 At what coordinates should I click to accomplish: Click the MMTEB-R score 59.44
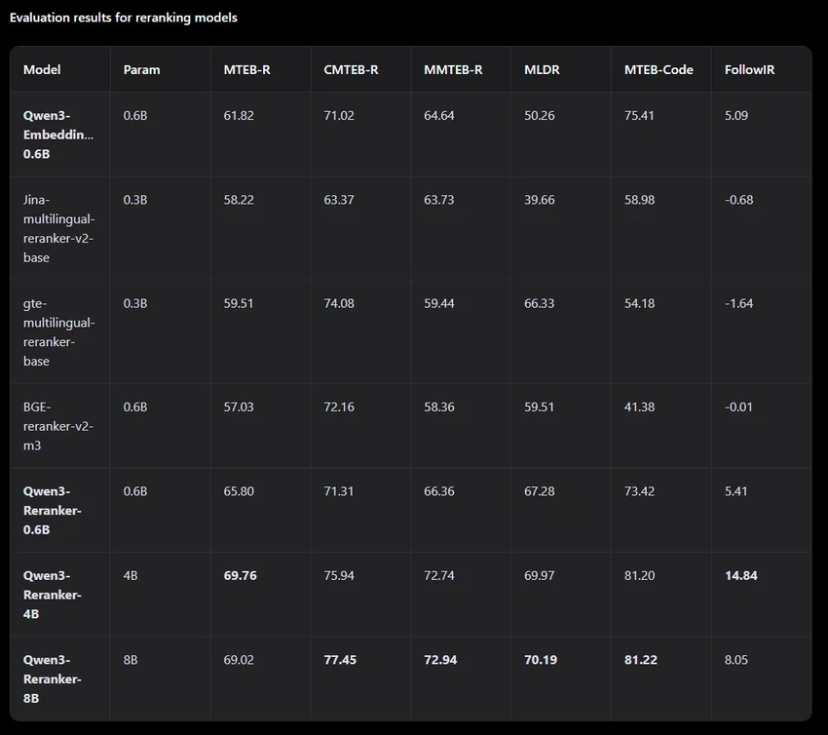coord(438,303)
